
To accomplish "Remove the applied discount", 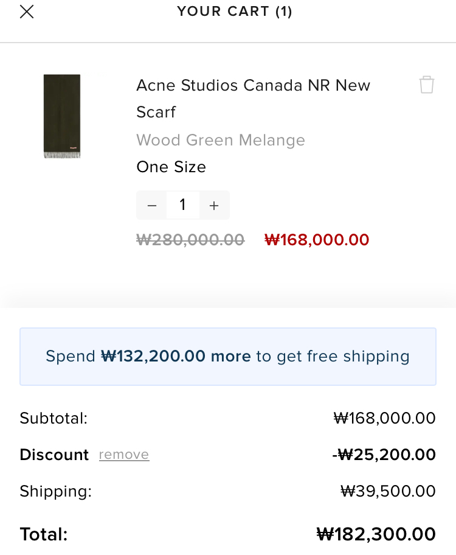I will click(x=124, y=455).
